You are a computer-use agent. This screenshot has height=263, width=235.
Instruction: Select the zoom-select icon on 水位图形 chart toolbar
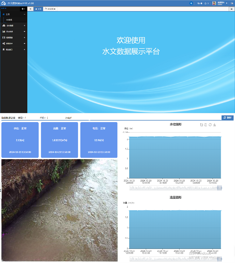coord(202,125)
